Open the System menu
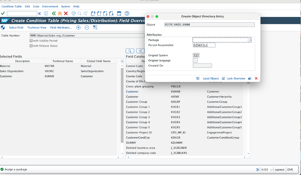Image resolution: width=301 pixels, height=175 pixels. click(x=65, y=6)
